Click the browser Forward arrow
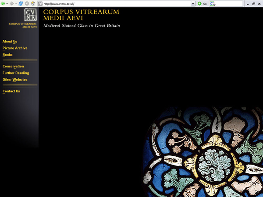This screenshot has height=197, width=263. [x=12, y=4]
